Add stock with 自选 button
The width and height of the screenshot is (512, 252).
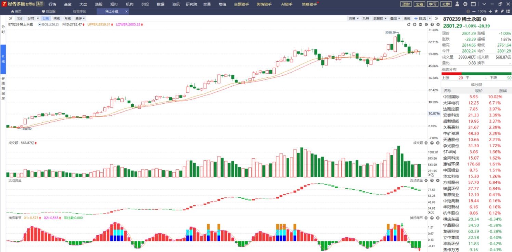420,18
